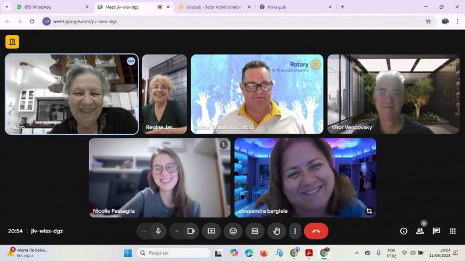Open the activities grid icon

452,231
